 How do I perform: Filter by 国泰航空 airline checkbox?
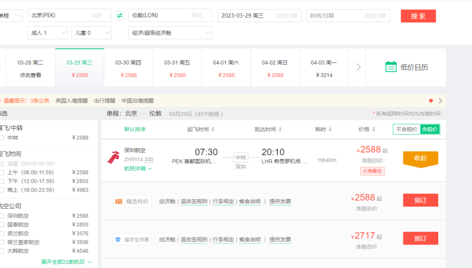[2, 225]
